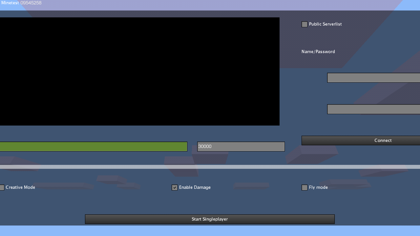The image size is (420, 236).
Task: Click the Fly mode label text
Action: pos(318,187)
